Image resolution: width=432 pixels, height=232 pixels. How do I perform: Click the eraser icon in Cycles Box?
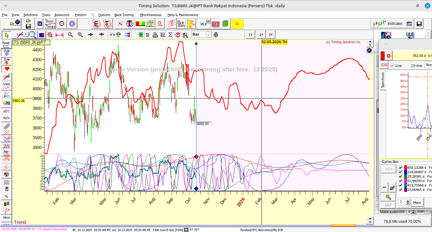[x=392, y=187]
